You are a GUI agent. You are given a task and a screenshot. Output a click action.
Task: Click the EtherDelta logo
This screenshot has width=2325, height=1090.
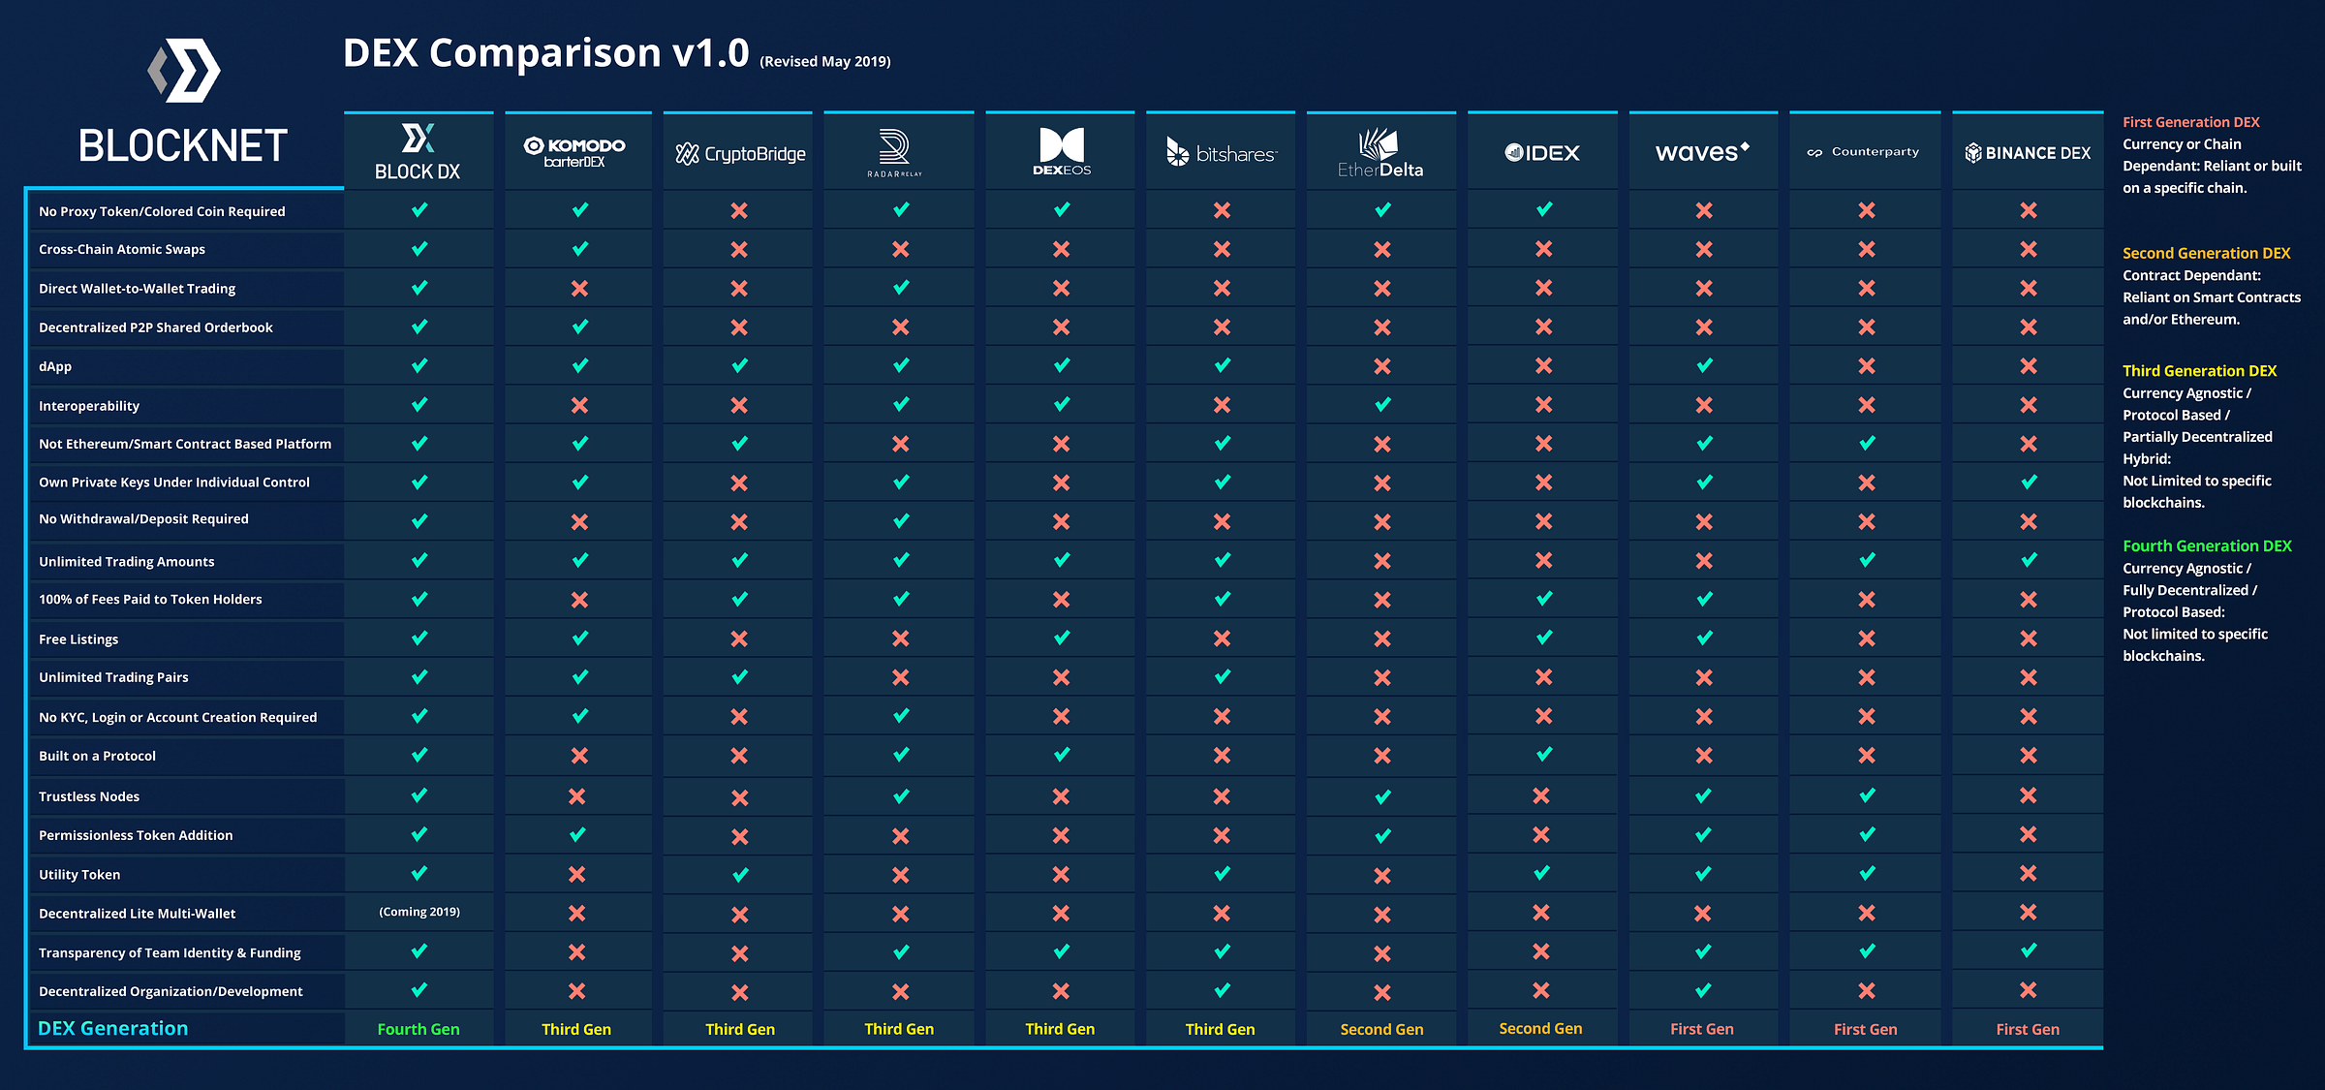tap(1379, 152)
